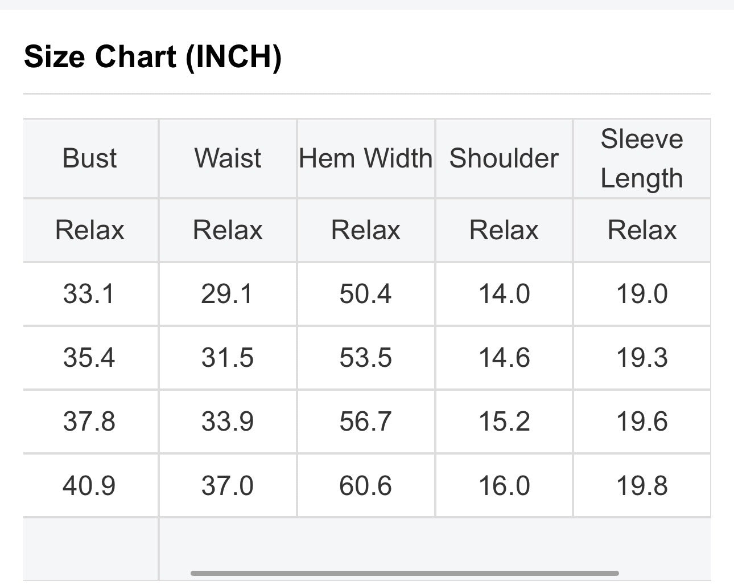The height and width of the screenshot is (585, 734).
Task: Click the Hem Width column header
Action: [366, 158]
